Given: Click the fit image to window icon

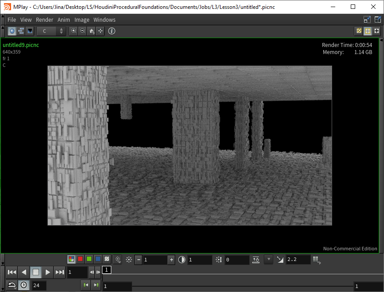Looking at the screenshot, I should pyautogui.click(x=101, y=31).
